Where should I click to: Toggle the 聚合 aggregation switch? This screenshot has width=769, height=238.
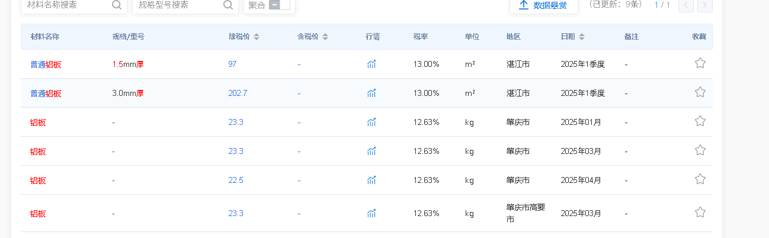[279, 5]
